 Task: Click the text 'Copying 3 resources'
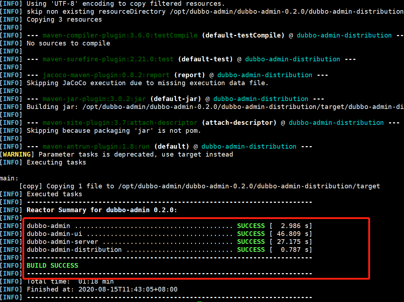pos(64,19)
